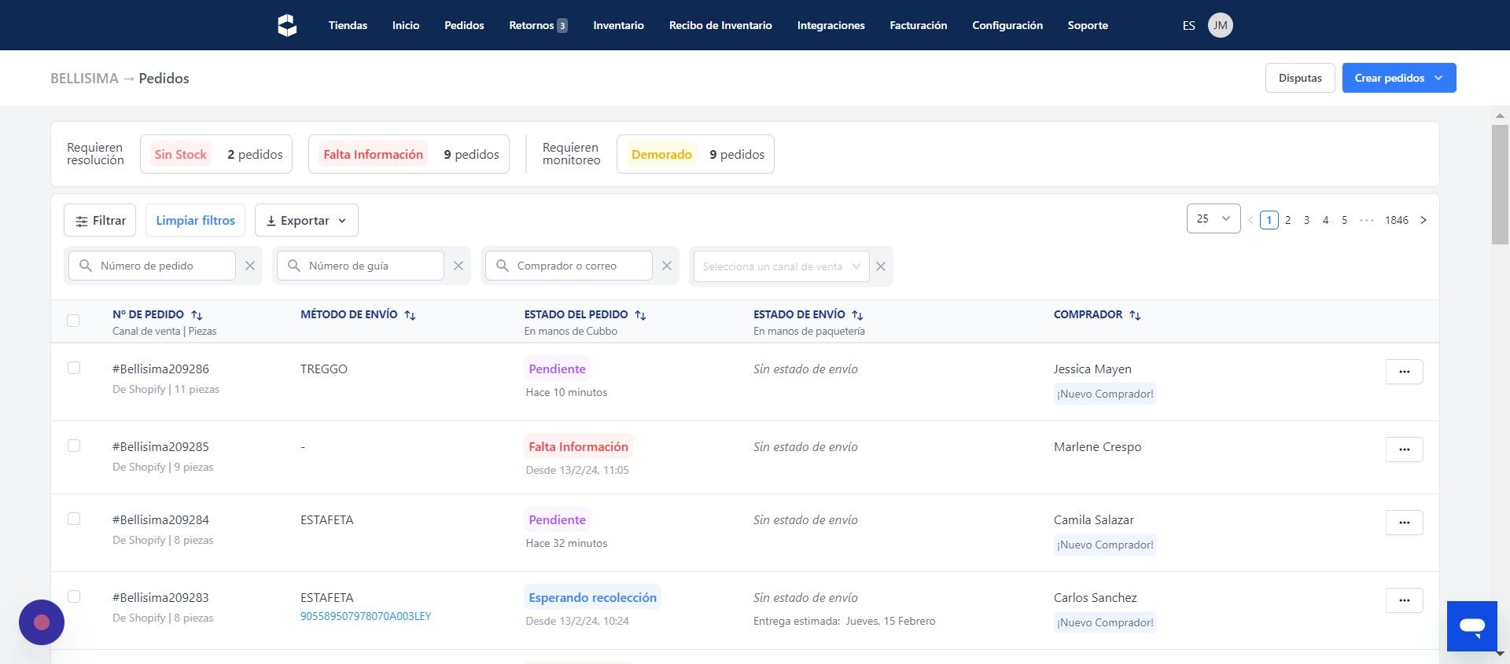1510x664 pixels.
Task: Click the Comprador o correo search field
Action: tap(569, 266)
